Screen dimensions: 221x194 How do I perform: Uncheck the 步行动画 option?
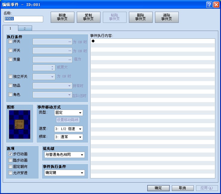[x=10, y=154]
